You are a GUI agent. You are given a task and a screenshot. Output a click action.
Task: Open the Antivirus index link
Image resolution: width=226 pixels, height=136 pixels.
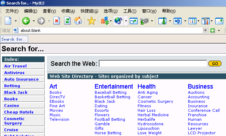tap(15, 73)
